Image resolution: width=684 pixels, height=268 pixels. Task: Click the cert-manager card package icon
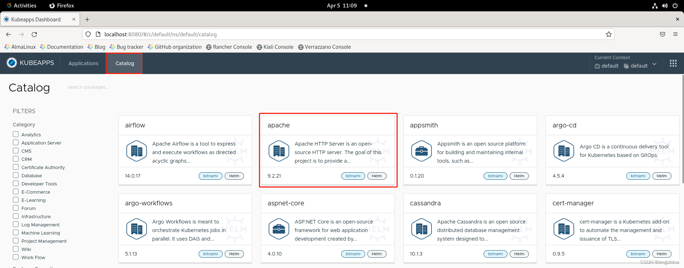(564, 229)
